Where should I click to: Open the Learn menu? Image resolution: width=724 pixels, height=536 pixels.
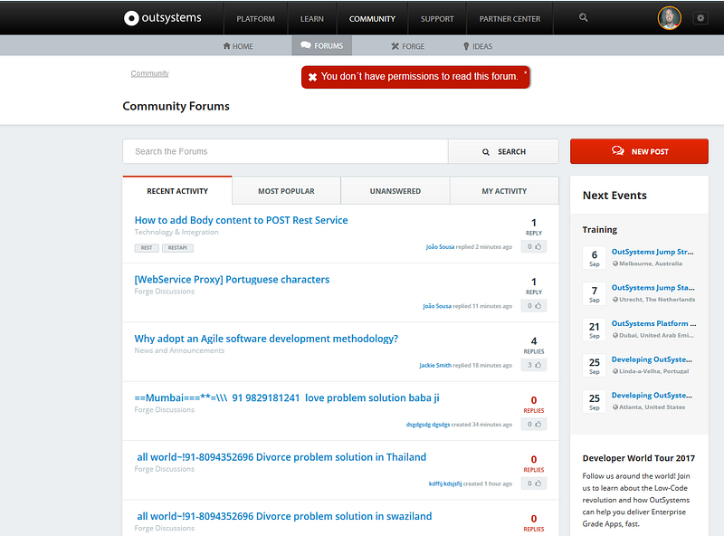point(311,19)
